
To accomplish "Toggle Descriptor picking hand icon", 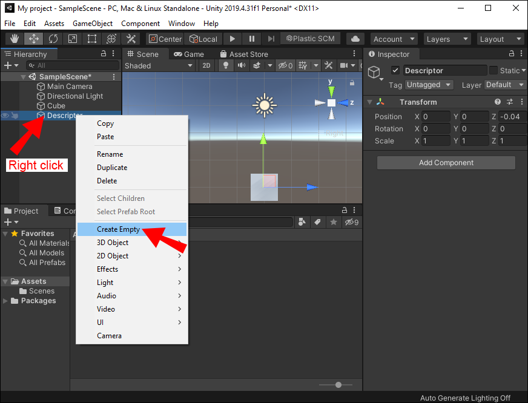I will tap(15, 116).
